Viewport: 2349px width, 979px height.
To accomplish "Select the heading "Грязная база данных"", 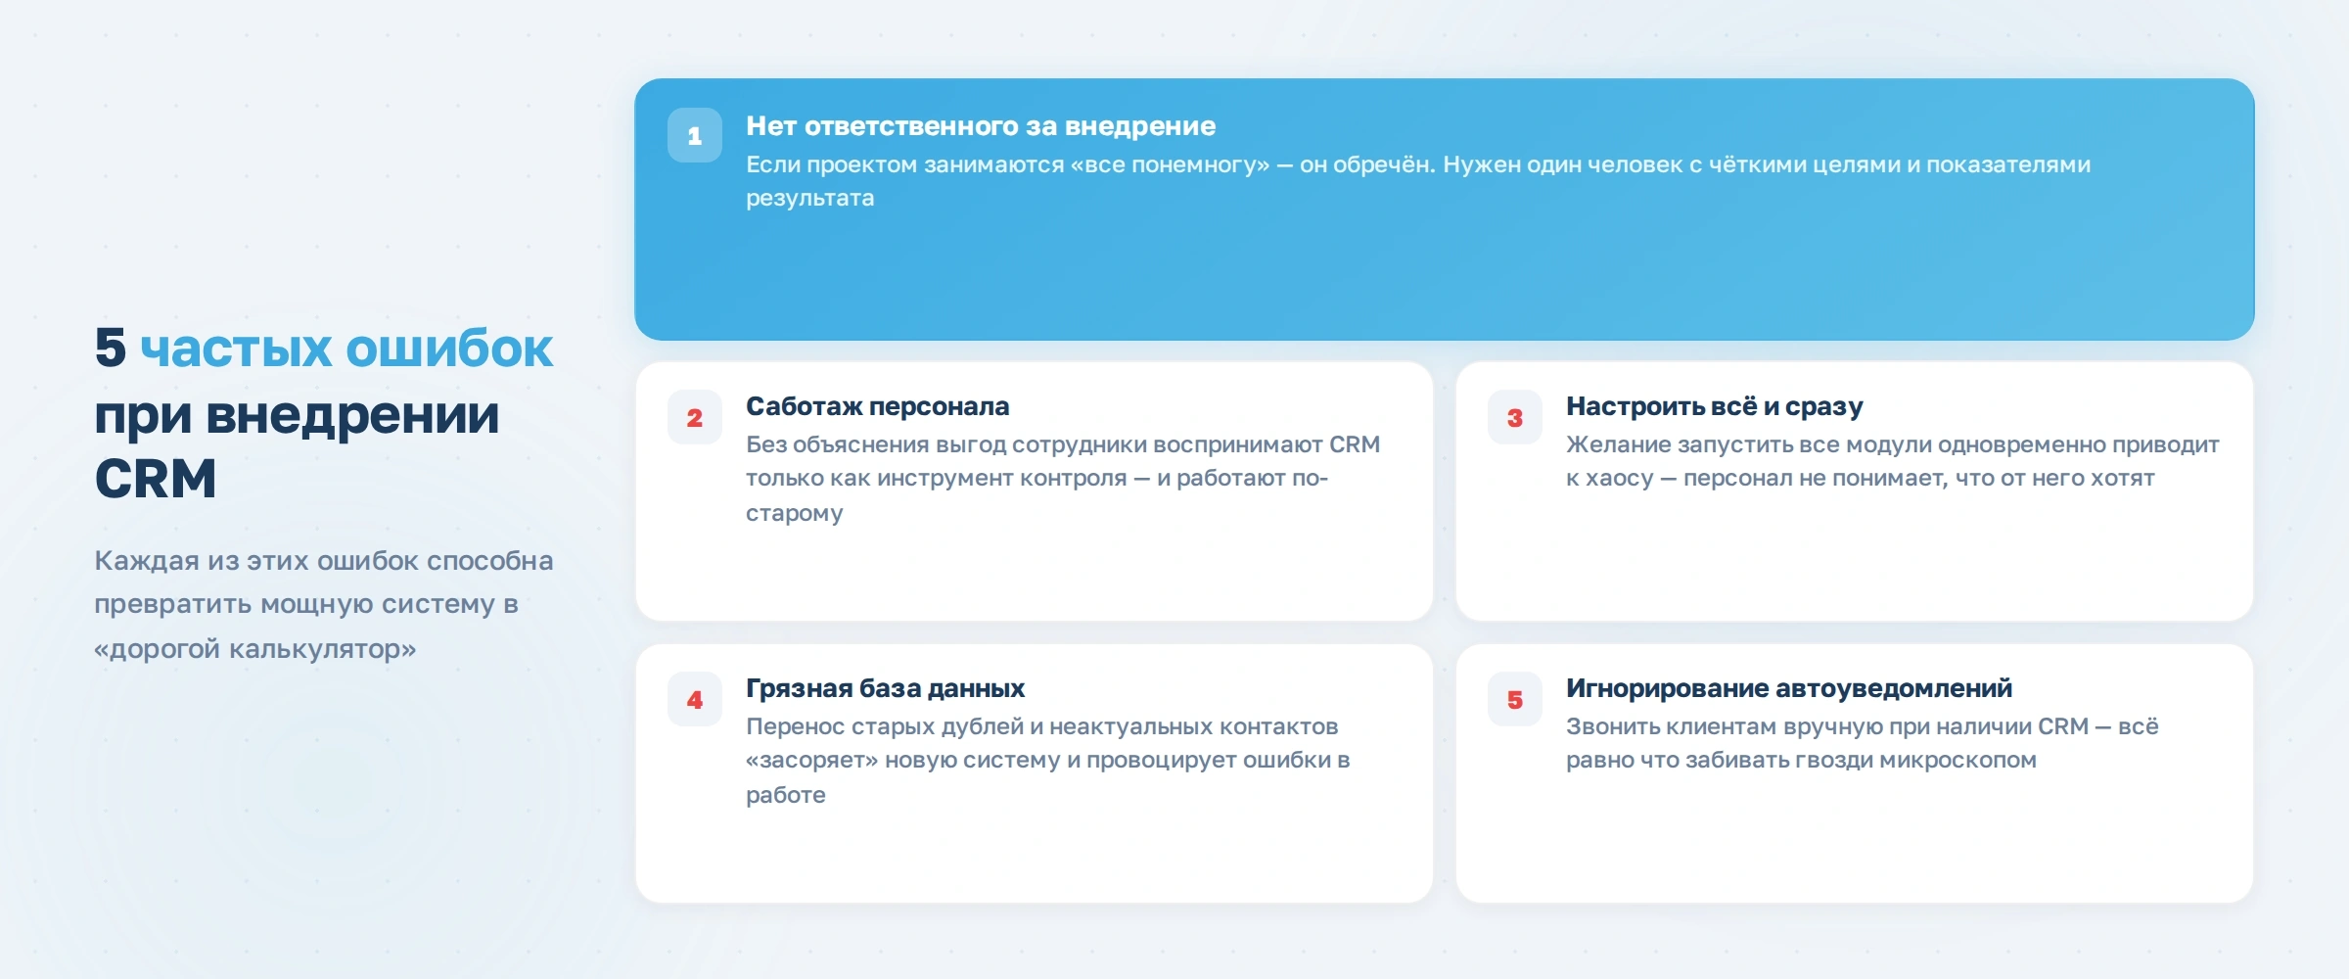I will point(885,688).
